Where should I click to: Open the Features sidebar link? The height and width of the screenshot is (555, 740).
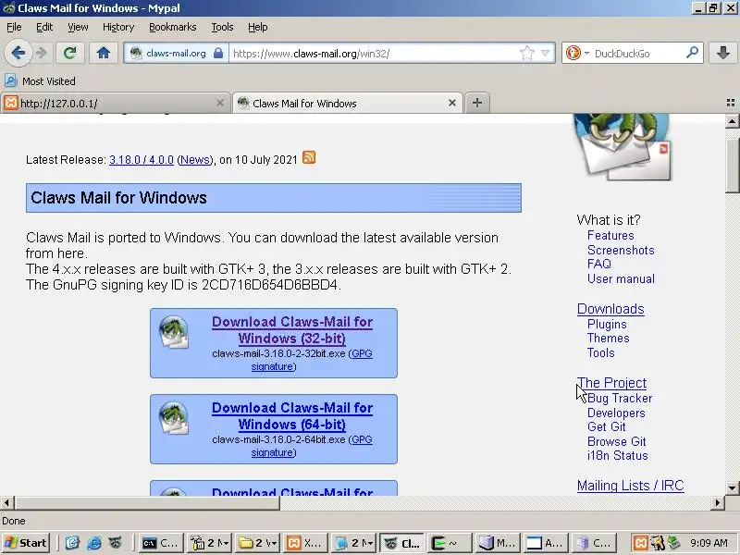pyautogui.click(x=610, y=235)
